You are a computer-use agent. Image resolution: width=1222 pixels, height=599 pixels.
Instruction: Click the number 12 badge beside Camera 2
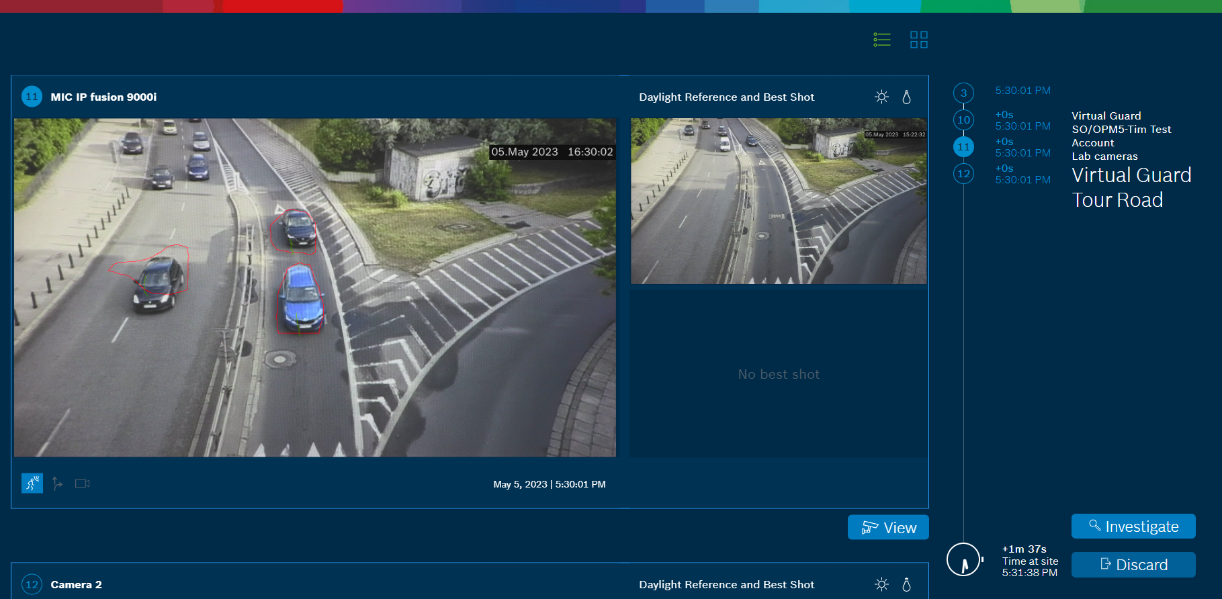tap(32, 584)
